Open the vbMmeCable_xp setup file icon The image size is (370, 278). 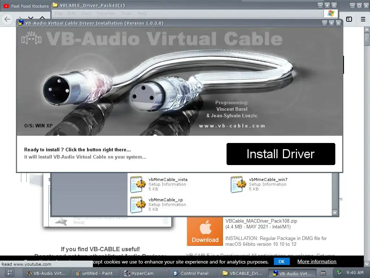tap(138, 205)
